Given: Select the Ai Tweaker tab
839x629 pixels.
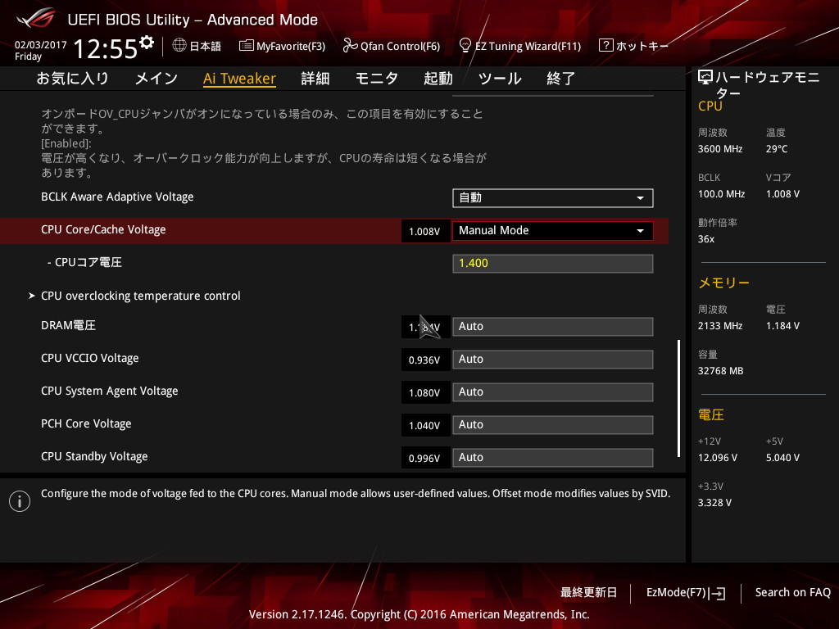Looking at the screenshot, I should tap(239, 79).
